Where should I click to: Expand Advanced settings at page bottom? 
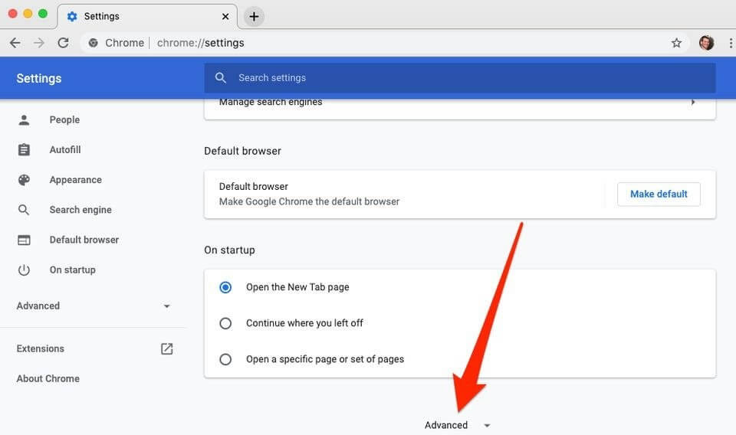[x=457, y=425]
